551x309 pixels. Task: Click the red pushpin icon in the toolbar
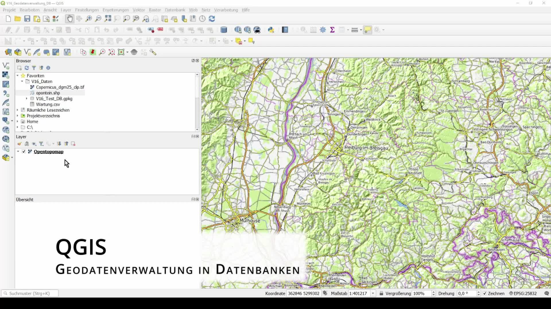93,52
